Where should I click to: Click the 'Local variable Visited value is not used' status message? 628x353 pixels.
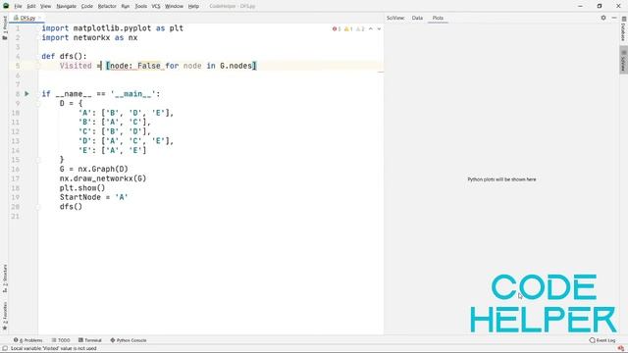click(x=54, y=349)
